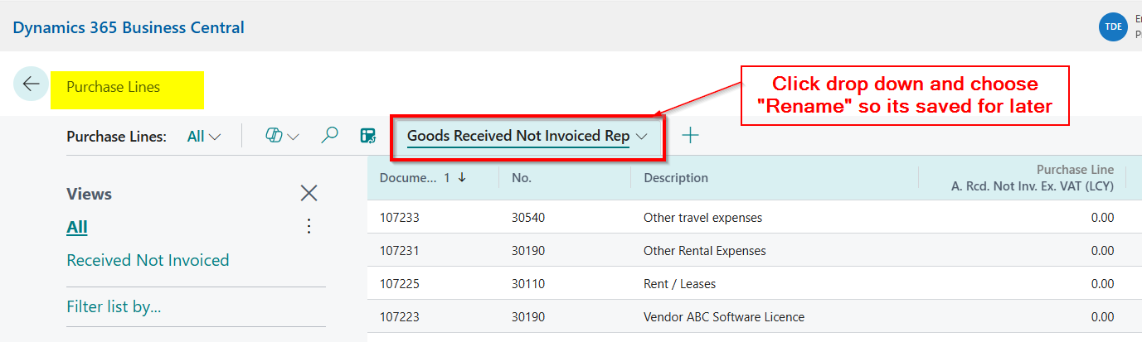Image resolution: width=1142 pixels, height=342 pixels.
Task: Open dropdown arrow on Goods Received tab
Action: pyautogui.click(x=642, y=137)
